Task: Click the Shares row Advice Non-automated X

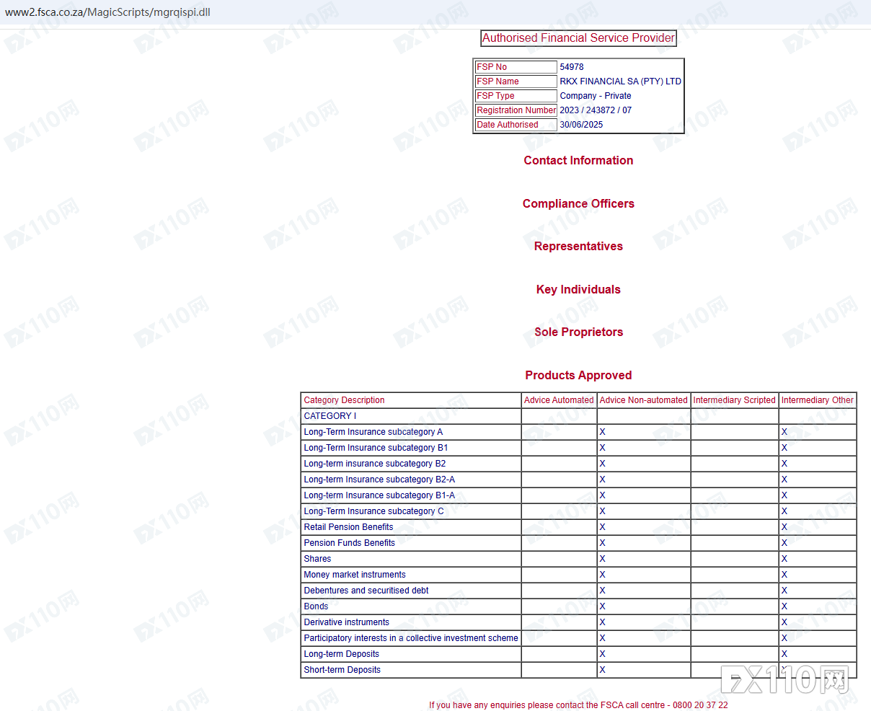Action: point(602,559)
